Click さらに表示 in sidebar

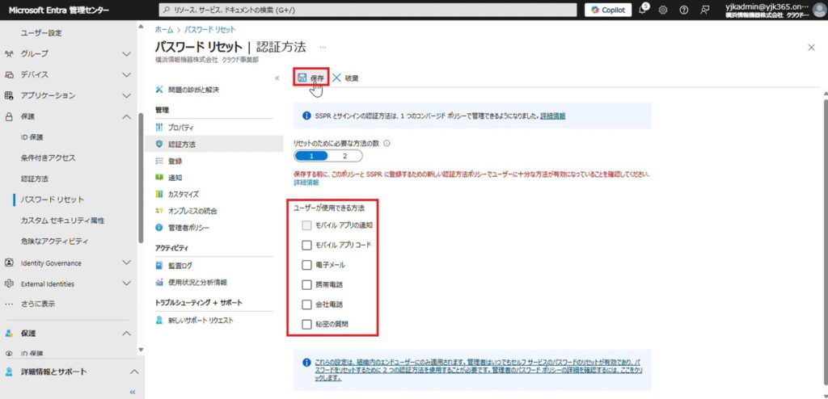coord(37,304)
